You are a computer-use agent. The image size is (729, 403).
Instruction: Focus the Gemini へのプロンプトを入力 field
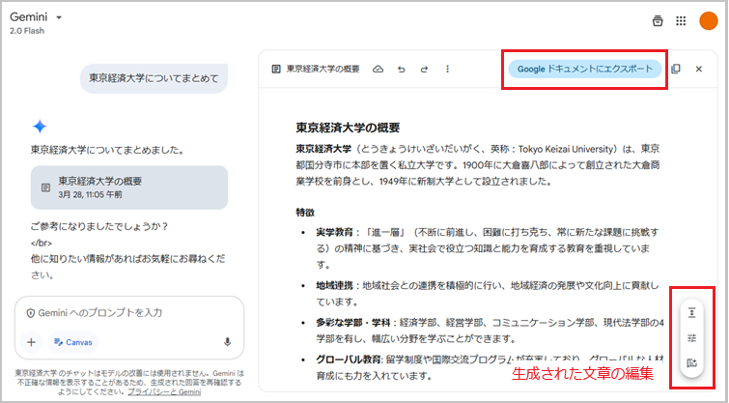129,313
